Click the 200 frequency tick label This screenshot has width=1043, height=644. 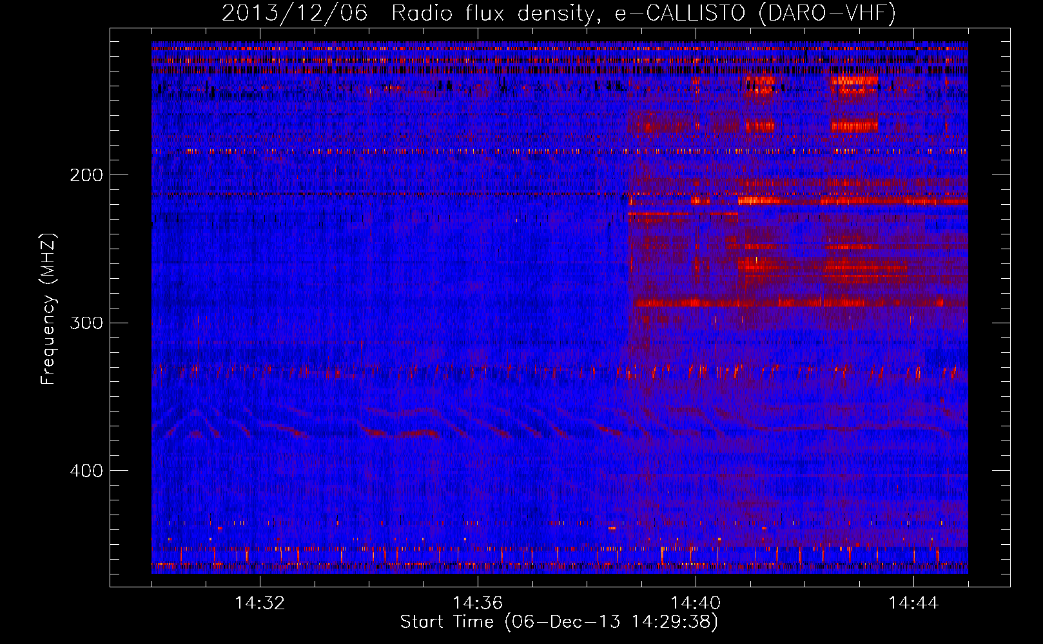tap(86, 175)
